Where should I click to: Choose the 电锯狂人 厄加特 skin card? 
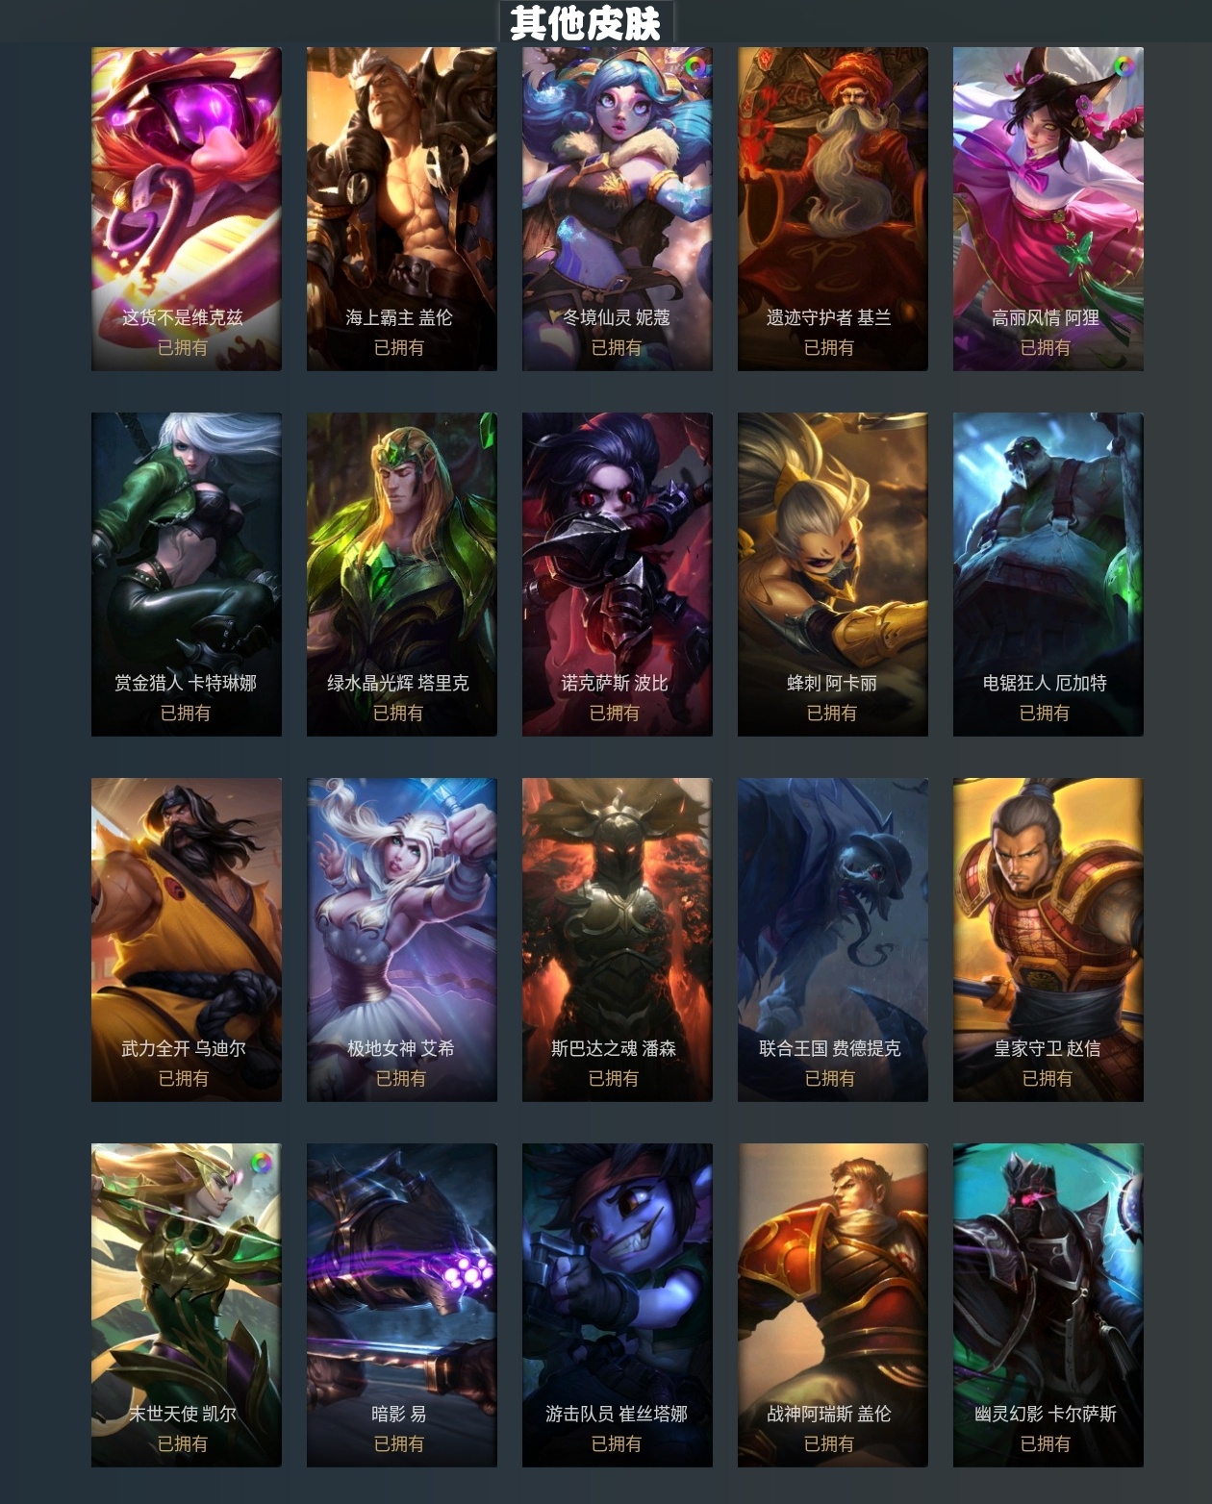[1048, 574]
